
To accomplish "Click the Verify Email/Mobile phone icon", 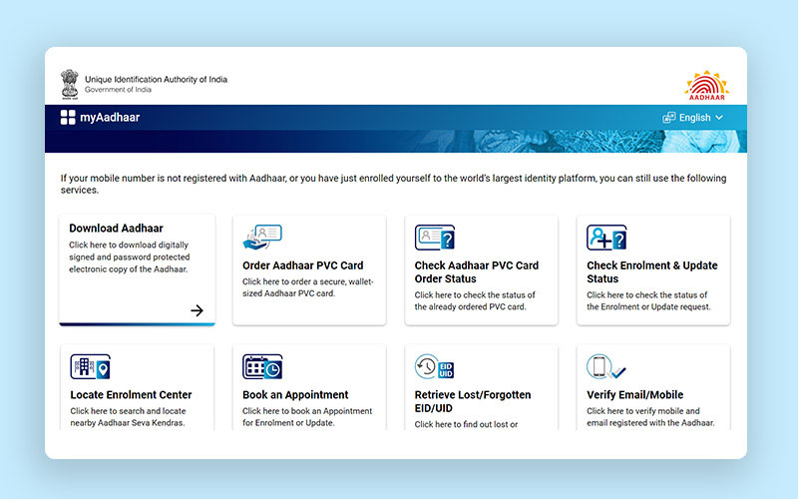I will pos(605,366).
